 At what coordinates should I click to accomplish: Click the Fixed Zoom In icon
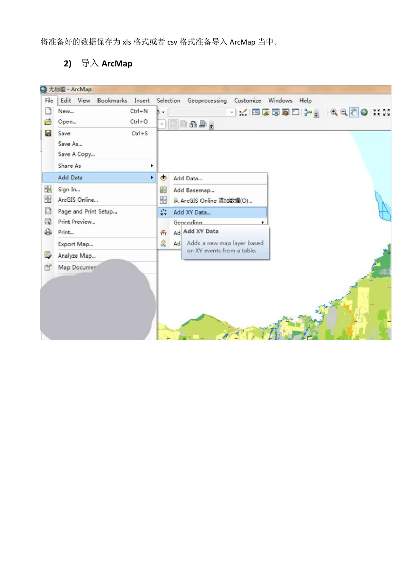[377, 112]
